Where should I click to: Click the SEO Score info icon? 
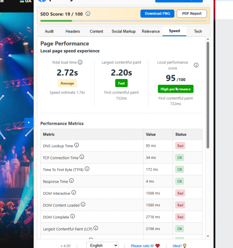point(88,14)
